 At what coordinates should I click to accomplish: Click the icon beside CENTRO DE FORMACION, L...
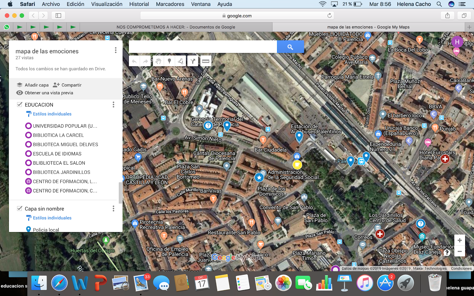click(28, 181)
